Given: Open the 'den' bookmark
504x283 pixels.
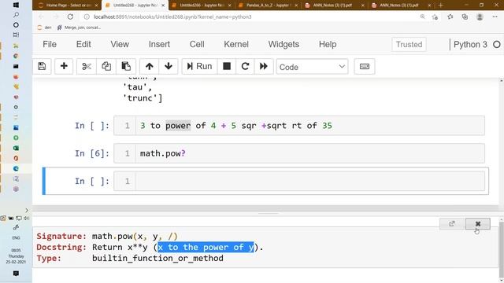Looking at the screenshot, I should point(45,28).
